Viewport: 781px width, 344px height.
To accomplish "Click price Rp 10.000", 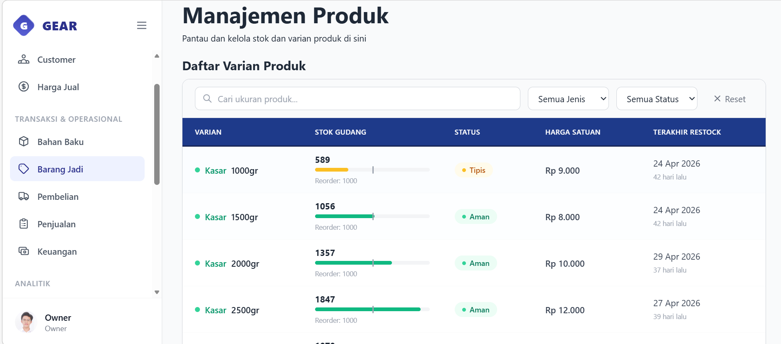I will pos(565,263).
